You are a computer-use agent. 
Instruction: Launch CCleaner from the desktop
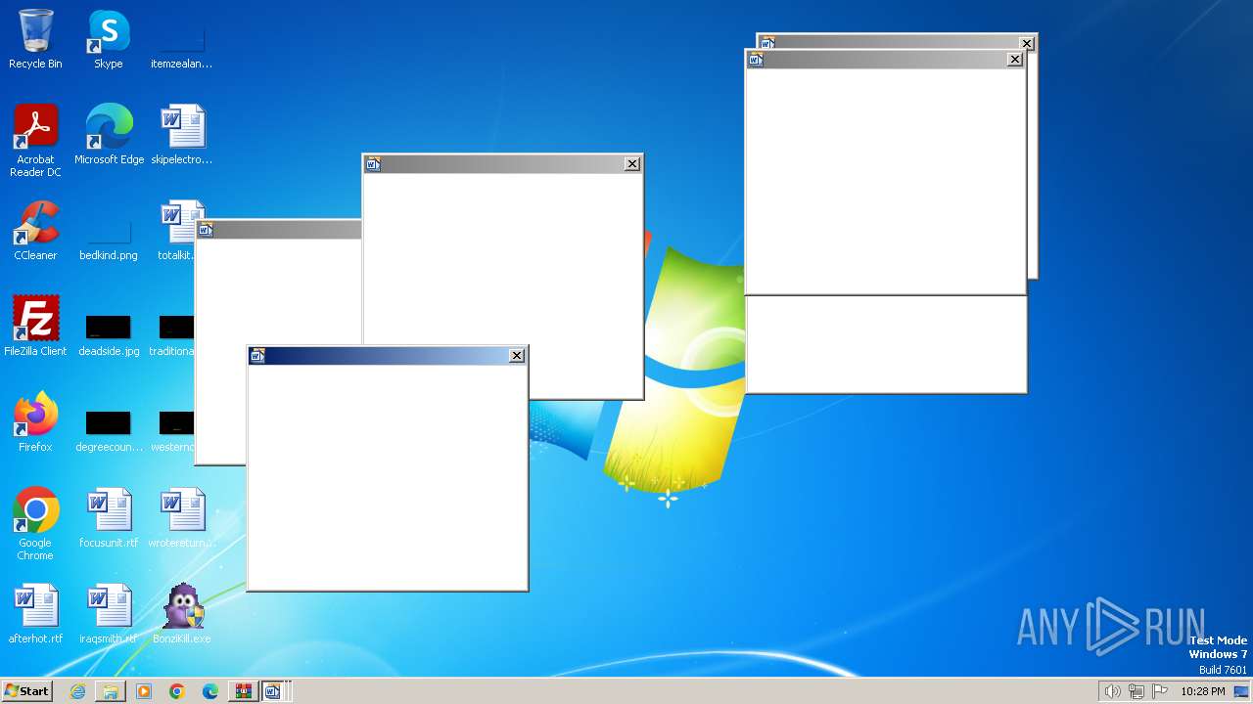click(x=35, y=231)
